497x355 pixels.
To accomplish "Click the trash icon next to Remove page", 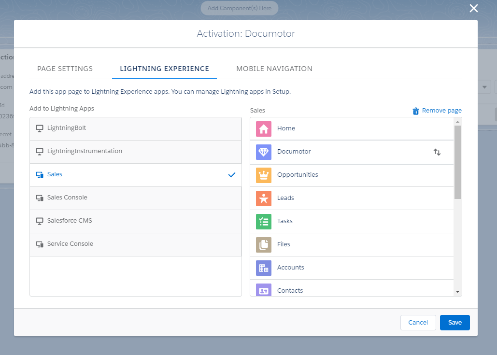I will 416,111.
